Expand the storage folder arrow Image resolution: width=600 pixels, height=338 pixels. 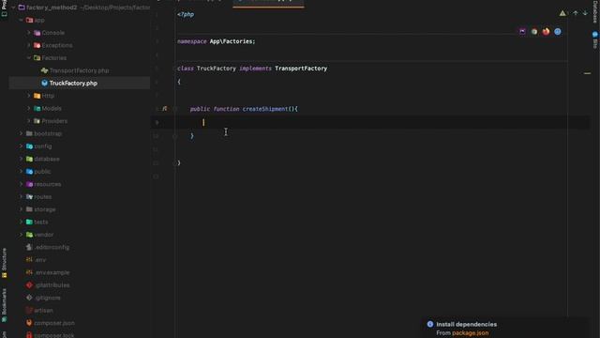point(22,209)
